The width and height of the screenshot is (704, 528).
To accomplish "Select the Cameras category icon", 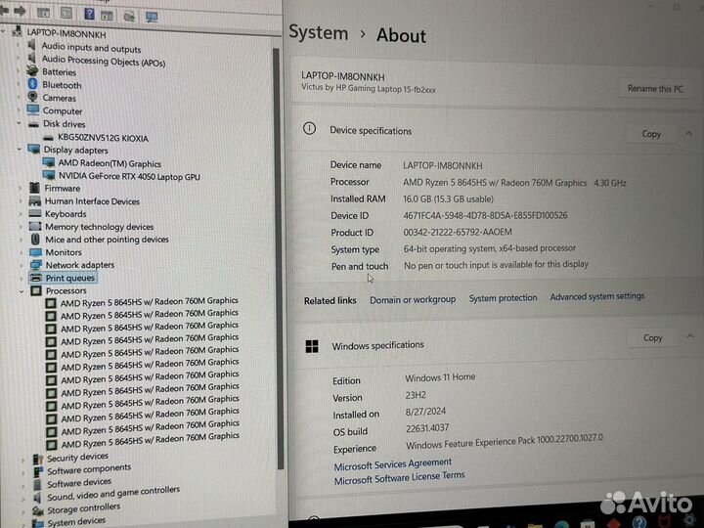I will (33, 97).
